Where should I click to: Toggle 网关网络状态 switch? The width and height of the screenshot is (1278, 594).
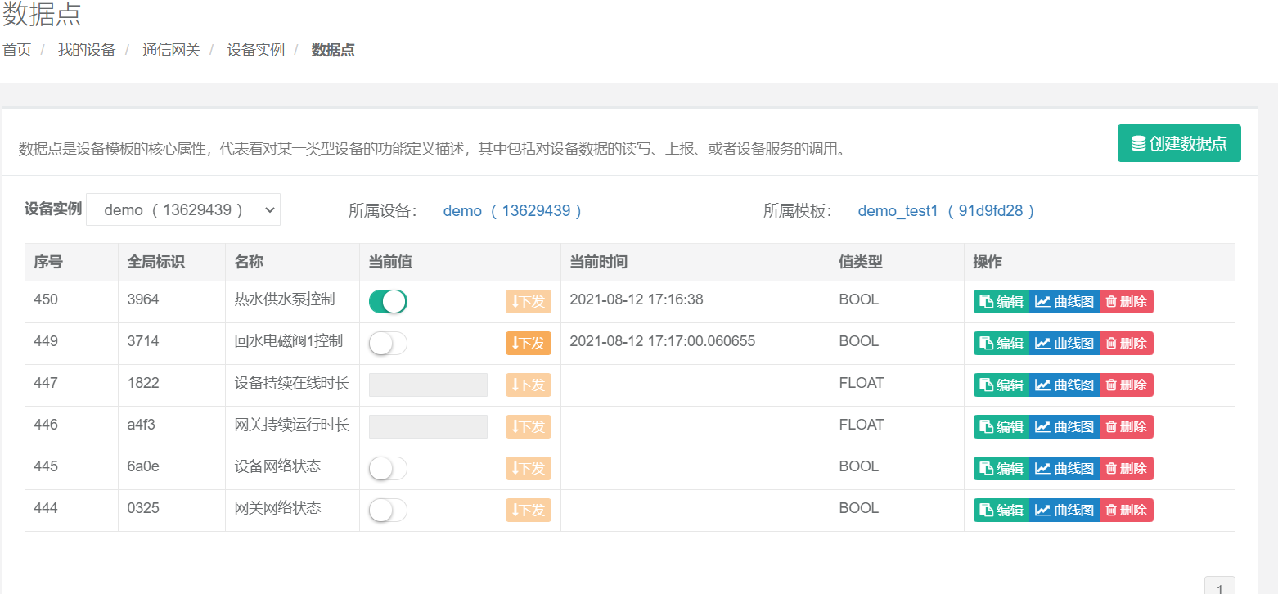coord(388,510)
